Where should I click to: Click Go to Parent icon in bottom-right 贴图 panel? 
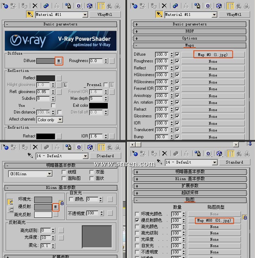pyautogui.click(x=239, y=154)
